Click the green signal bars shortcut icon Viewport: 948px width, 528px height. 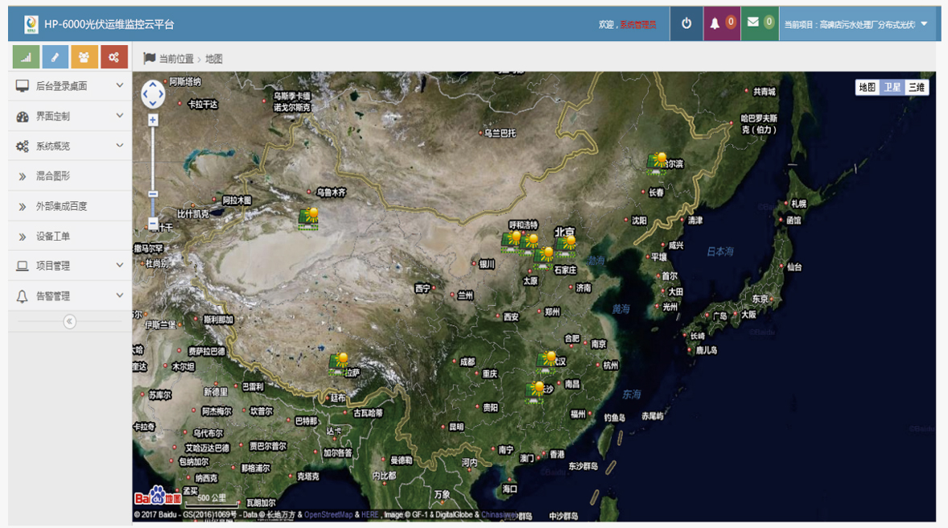[27, 57]
